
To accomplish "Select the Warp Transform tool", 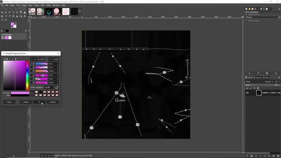I will click(25, 12).
